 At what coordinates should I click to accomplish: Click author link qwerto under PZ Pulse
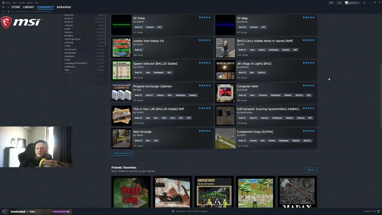(x=140, y=22)
